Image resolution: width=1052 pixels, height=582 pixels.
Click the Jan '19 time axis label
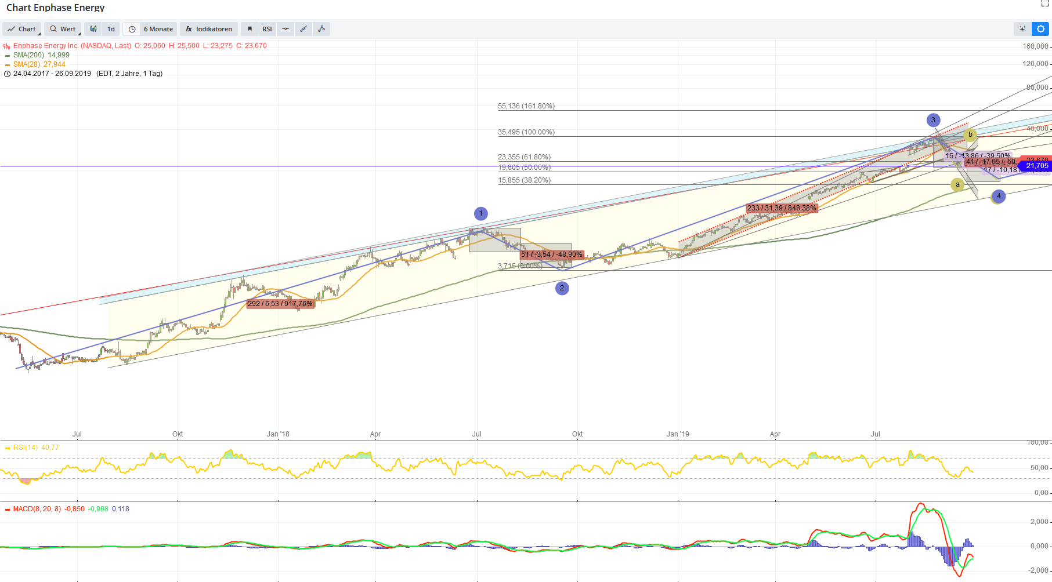678,434
